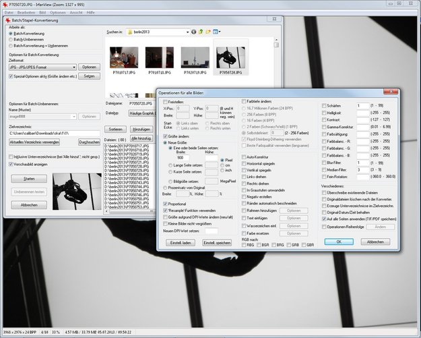Open the Bearbeiten menu

coord(26,12)
